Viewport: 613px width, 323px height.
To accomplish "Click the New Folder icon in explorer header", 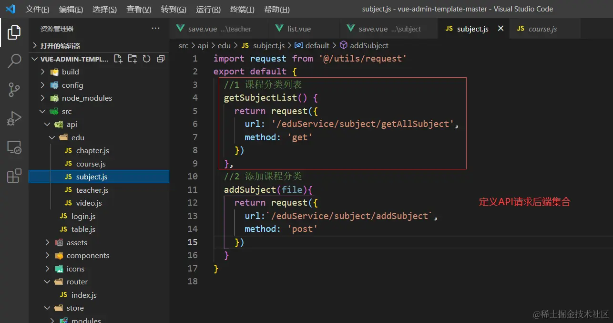I will [x=133, y=59].
